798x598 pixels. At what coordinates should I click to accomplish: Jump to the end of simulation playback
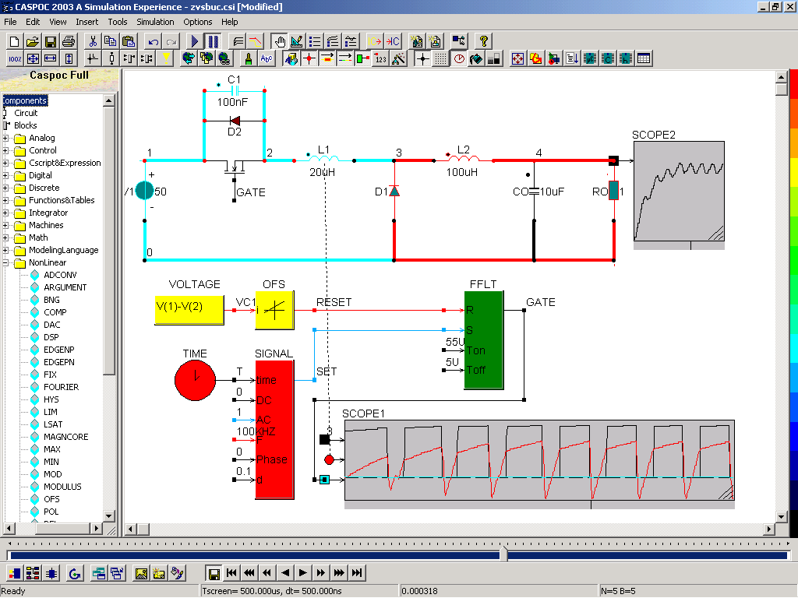357,573
